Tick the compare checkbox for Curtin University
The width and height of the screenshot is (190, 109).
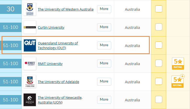[x=159, y=27]
